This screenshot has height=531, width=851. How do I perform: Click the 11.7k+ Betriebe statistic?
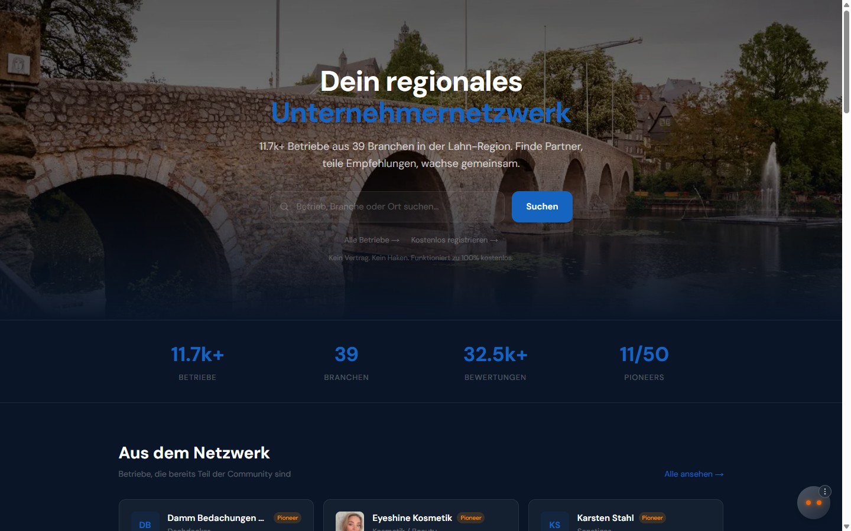pyautogui.click(x=197, y=362)
